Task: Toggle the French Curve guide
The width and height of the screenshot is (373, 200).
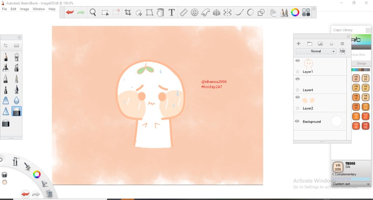Action: 205,12
